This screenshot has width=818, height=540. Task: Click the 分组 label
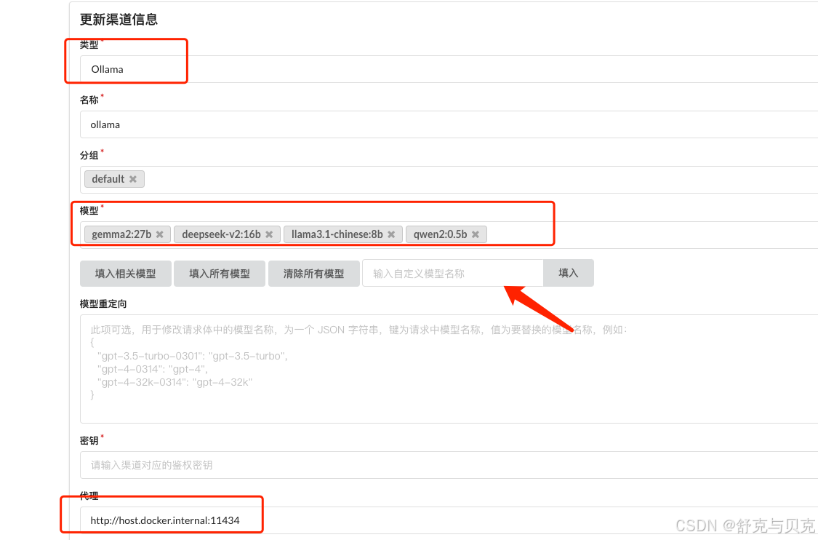click(x=89, y=156)
